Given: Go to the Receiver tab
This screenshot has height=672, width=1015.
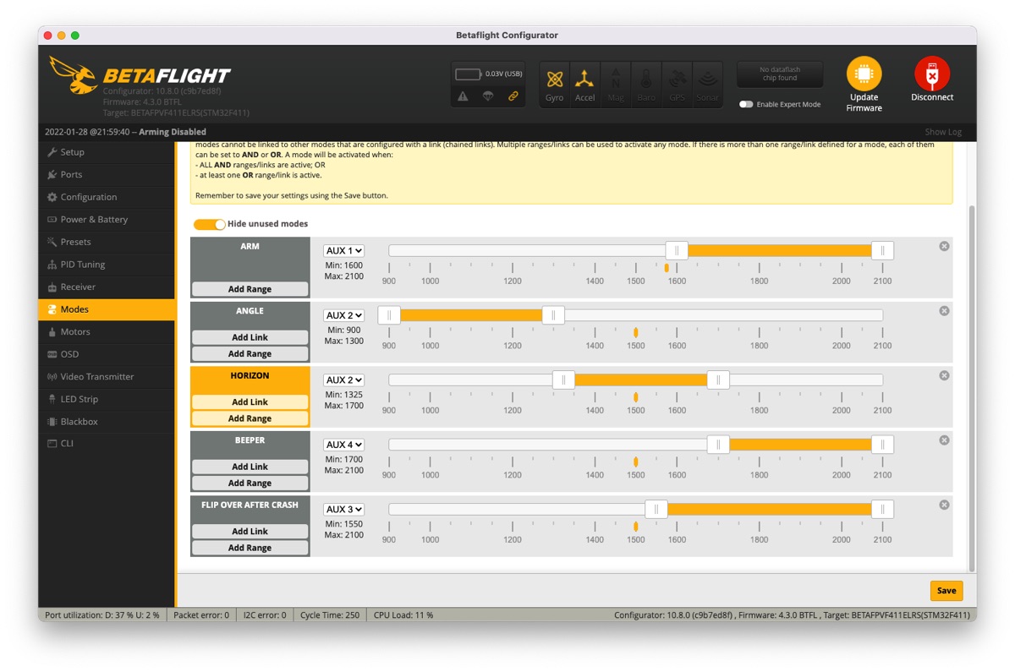Looking at the screenshot, I should pos(107,287).
